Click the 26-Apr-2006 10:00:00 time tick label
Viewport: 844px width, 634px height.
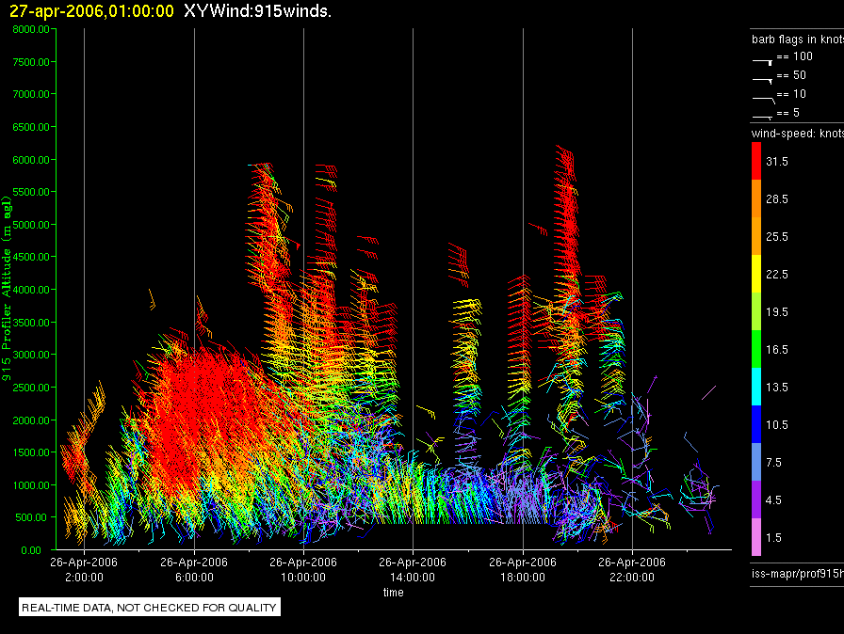[x=303, y=569]
